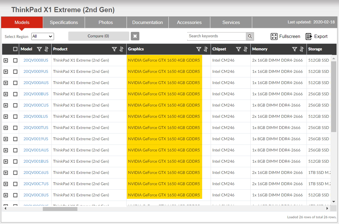Expand the 20QV0009US row details

click(x=6, y=72)
